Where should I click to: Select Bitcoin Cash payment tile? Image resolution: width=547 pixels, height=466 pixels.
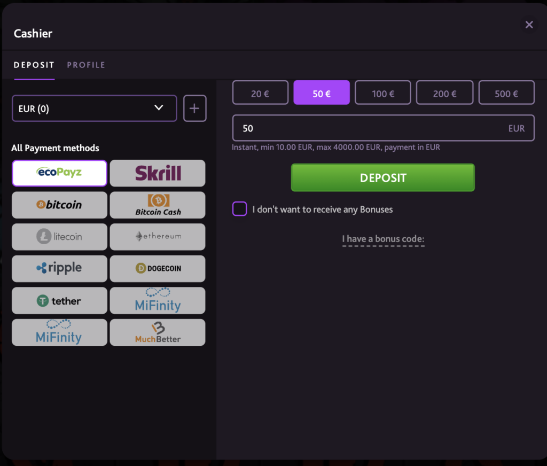pyautogui.click(x=158, y=205)
